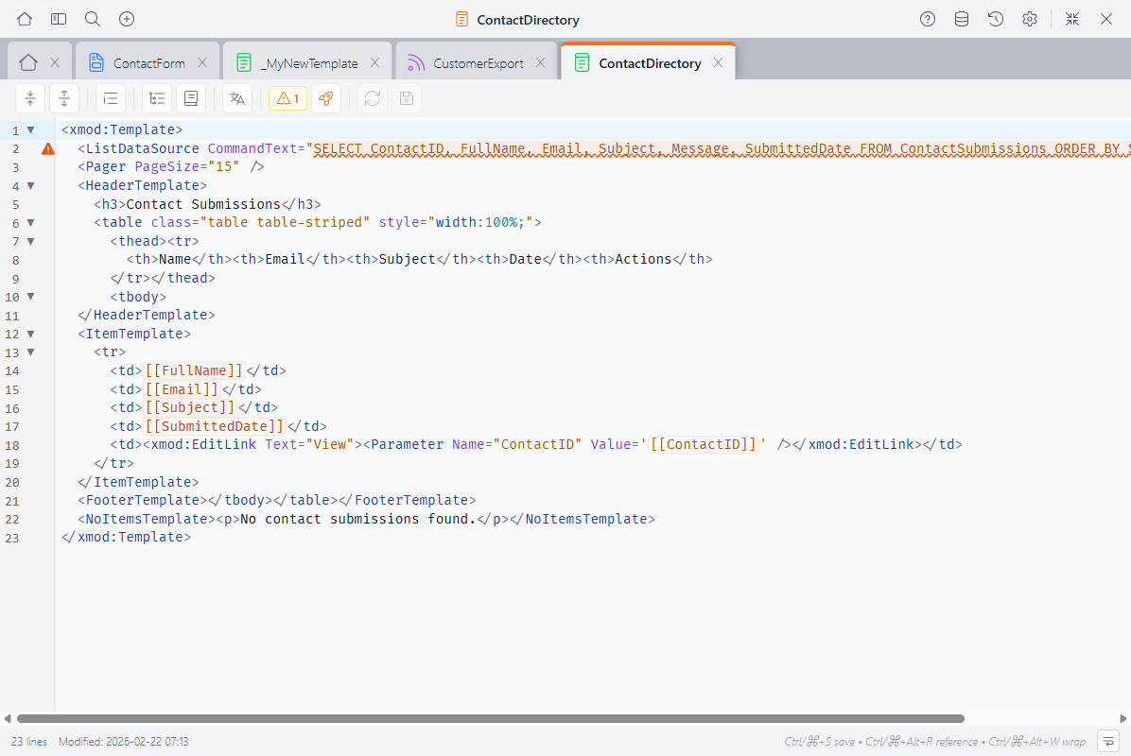Click the [[FullName]] token
Image resolution: width=1131 pixels, height=756 pixels.
[x=194, y=370]
